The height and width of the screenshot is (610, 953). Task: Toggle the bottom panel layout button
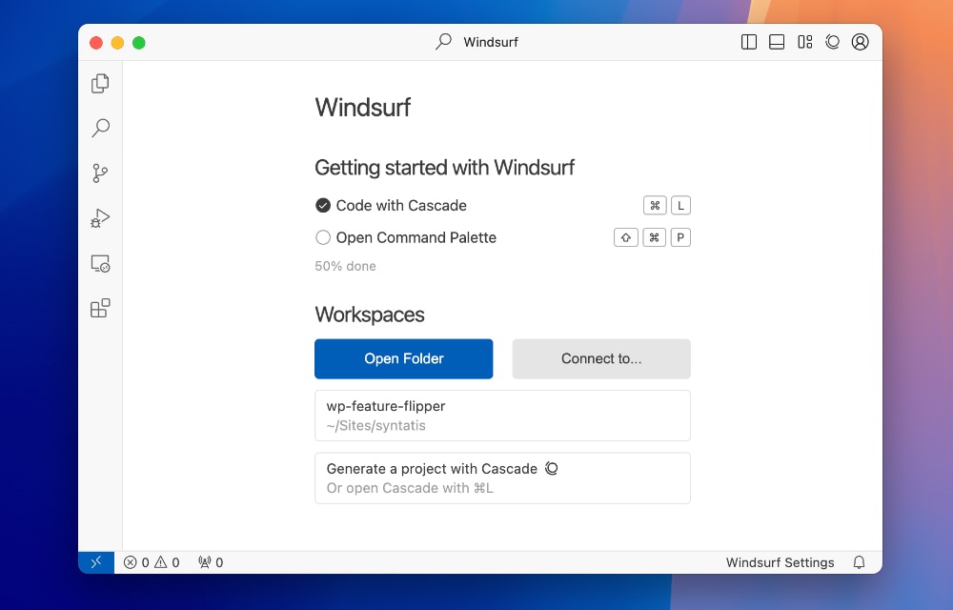pos(777,42)
